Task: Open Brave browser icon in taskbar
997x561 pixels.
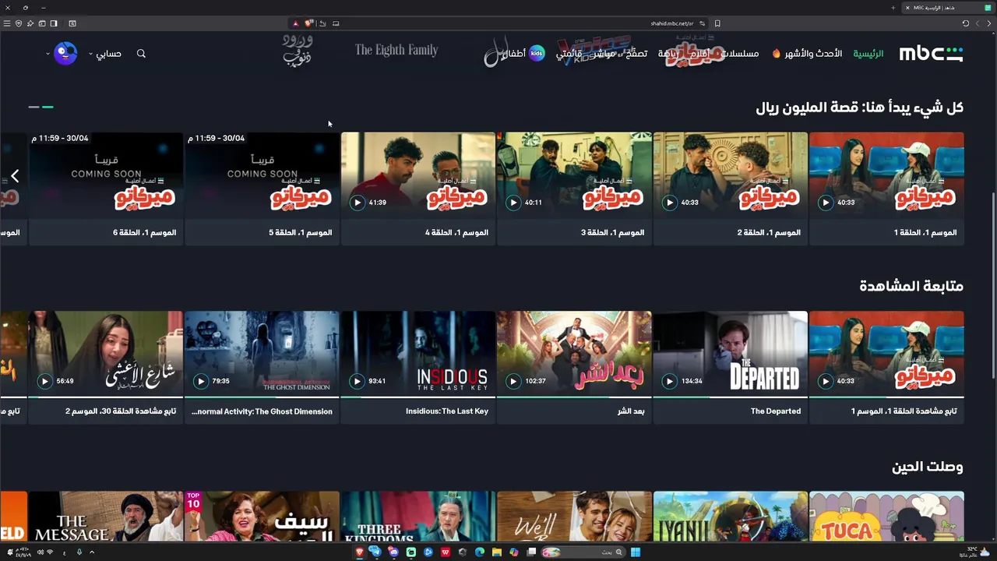Action: (359, 552)
